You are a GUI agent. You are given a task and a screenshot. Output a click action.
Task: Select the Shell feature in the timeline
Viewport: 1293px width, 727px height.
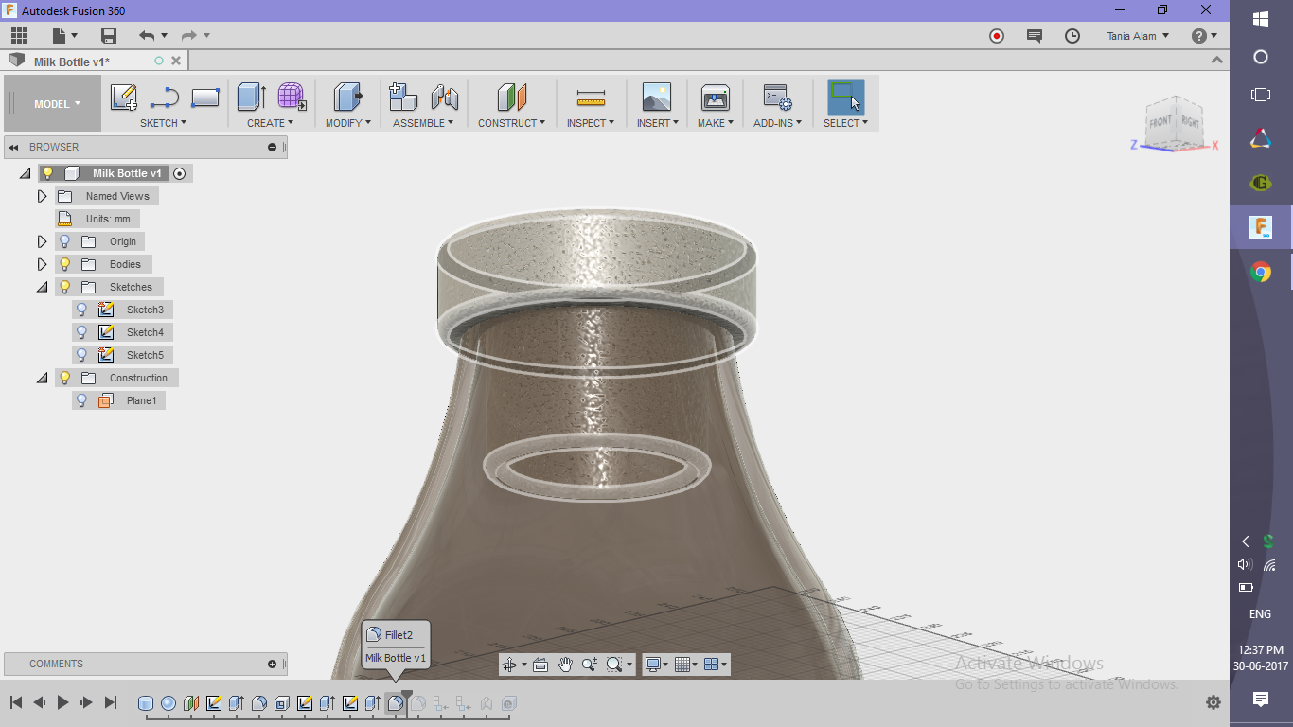(282, 703)
